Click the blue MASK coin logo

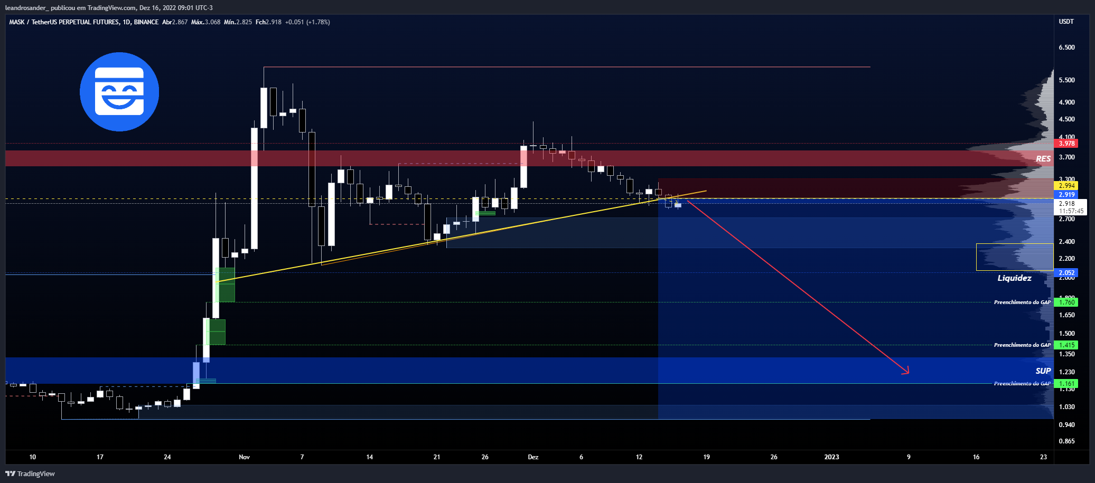[x=119, y=92]
